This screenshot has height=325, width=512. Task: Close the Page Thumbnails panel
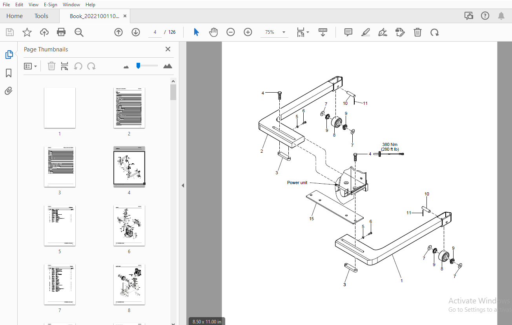point(168,49)
